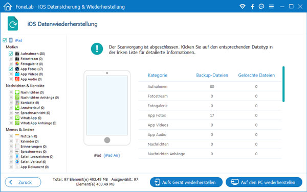
Task: Select the iPad label in sidebar
Action: click(x=18, y=40)
